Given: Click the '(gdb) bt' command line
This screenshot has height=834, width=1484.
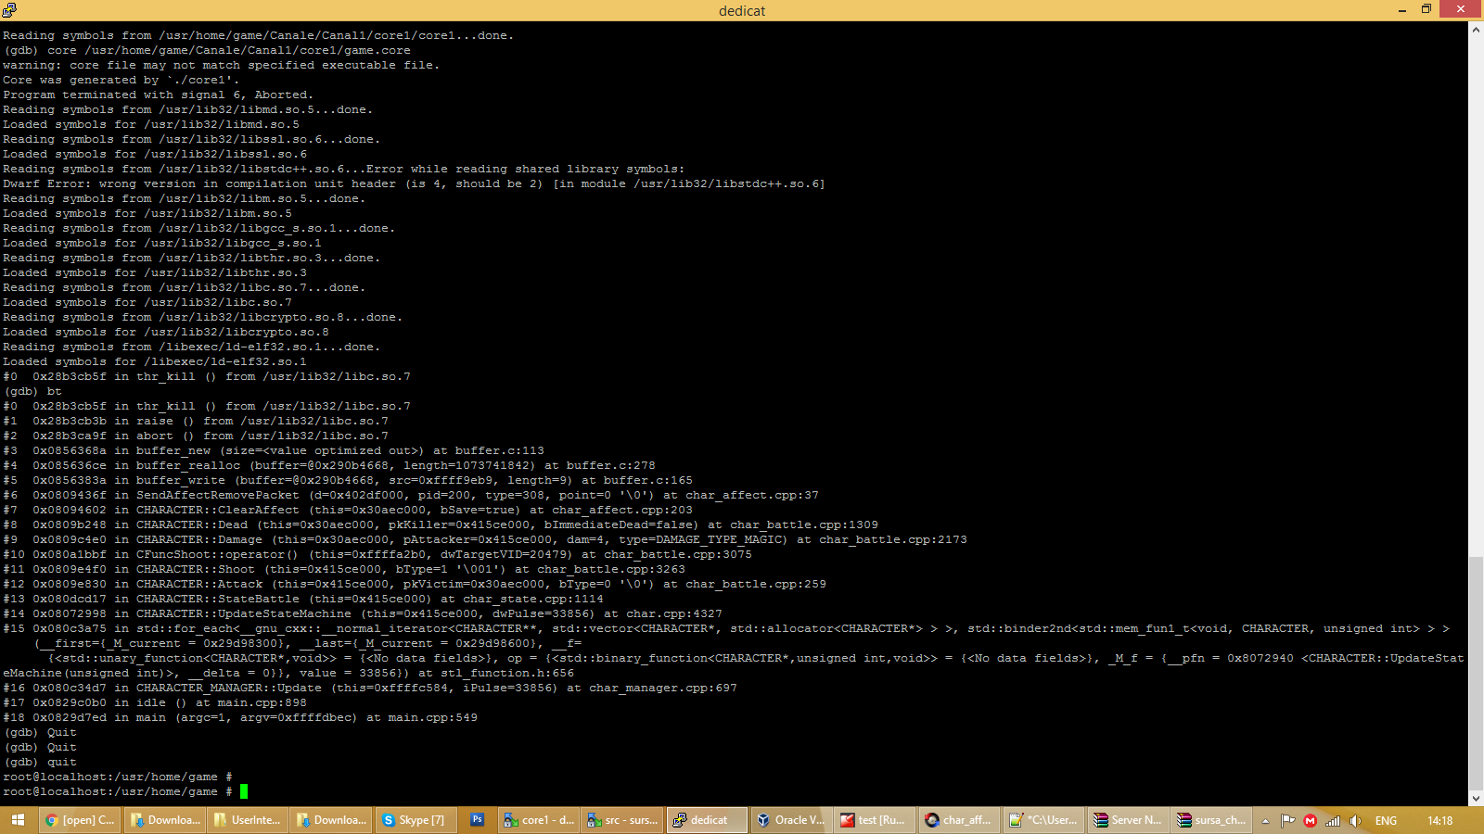Looking at the screenshot, I should pos(32,391).
